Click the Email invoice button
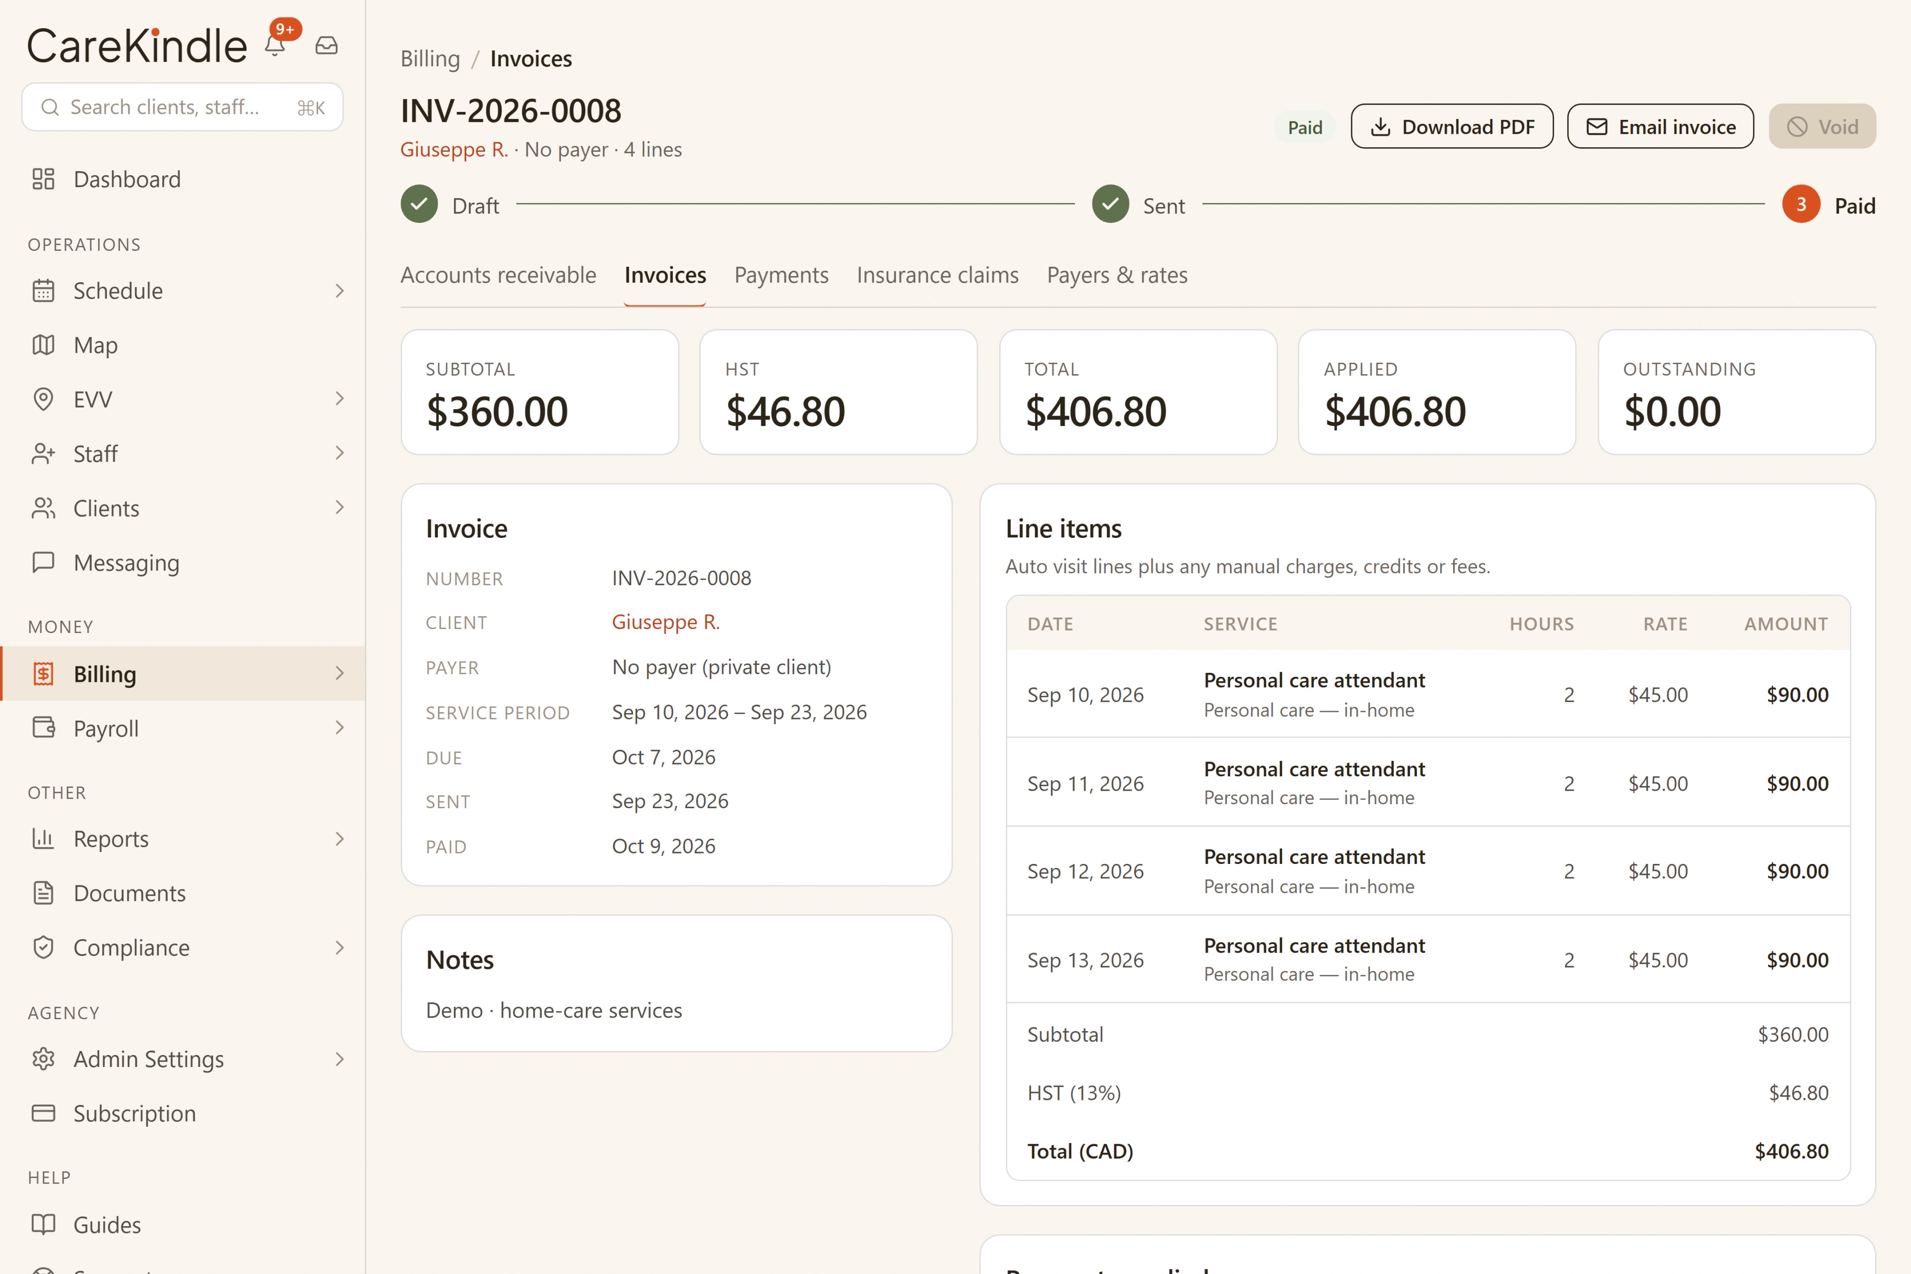This screenshot has height=1274, width=1911. tap(1660, 126)
